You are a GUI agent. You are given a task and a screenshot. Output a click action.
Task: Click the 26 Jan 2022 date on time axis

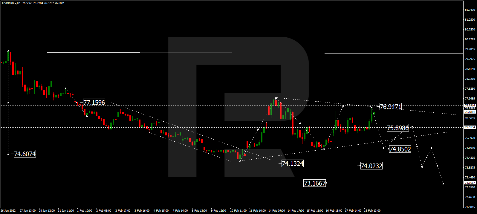pos(8,211)
